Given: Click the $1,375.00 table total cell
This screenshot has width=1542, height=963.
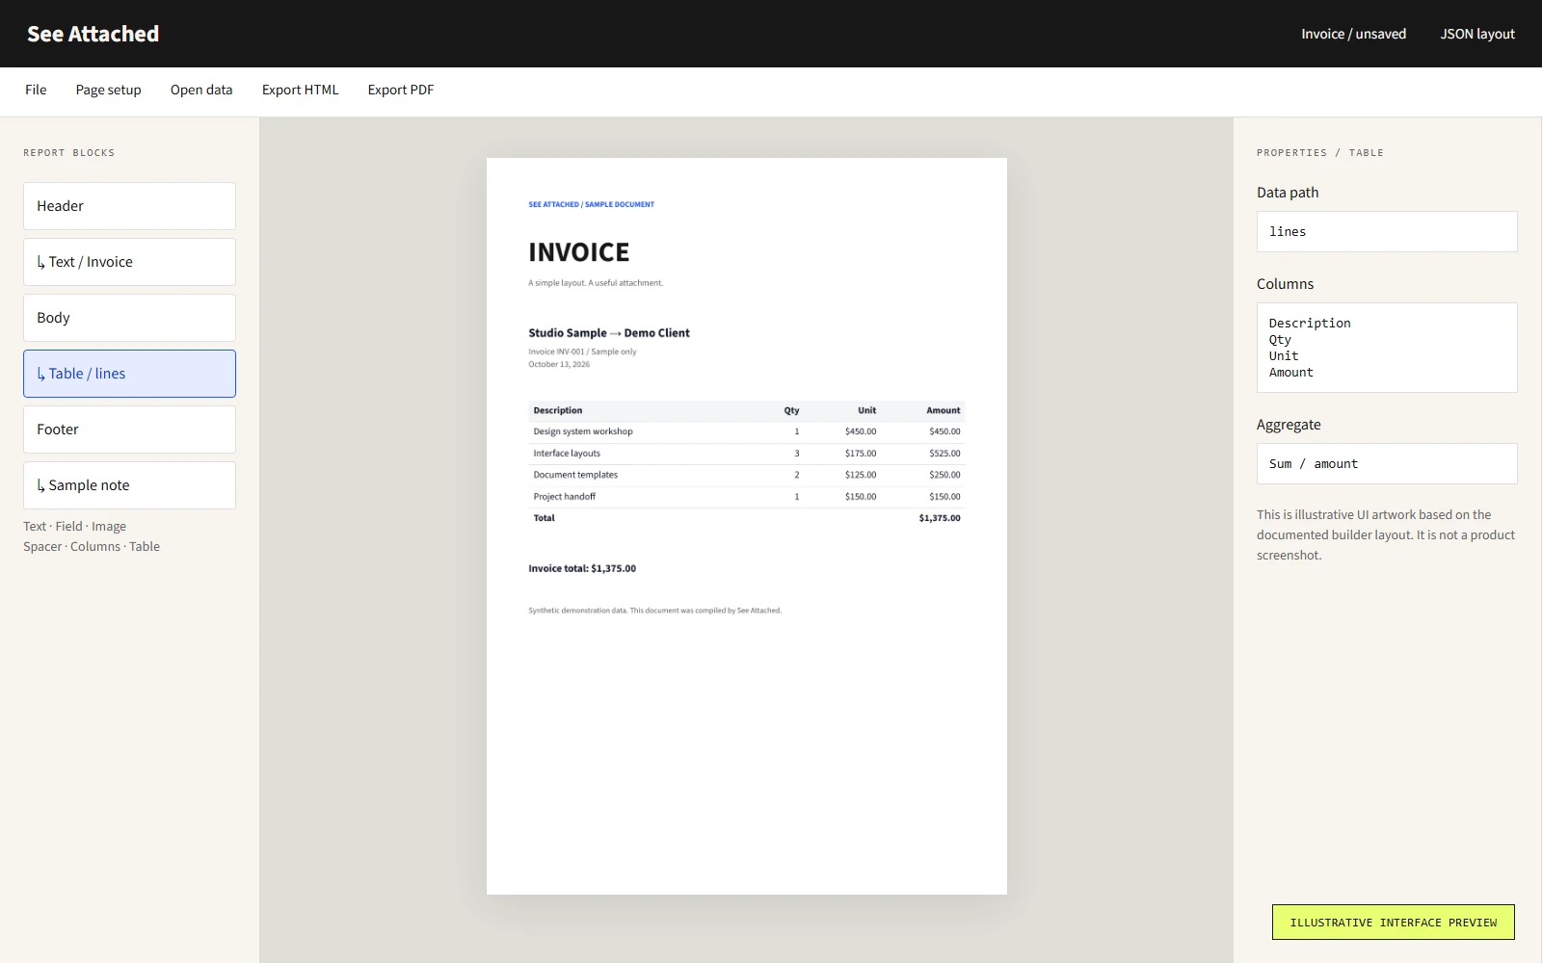Looking at the screenshot, I should coord(940,518).
